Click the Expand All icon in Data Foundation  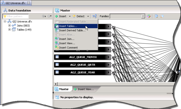click(x=44, y=16)
